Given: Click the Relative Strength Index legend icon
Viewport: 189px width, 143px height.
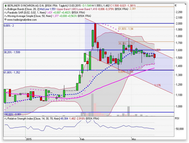Looking at the screenshot, I should click(x=6, y=119).
